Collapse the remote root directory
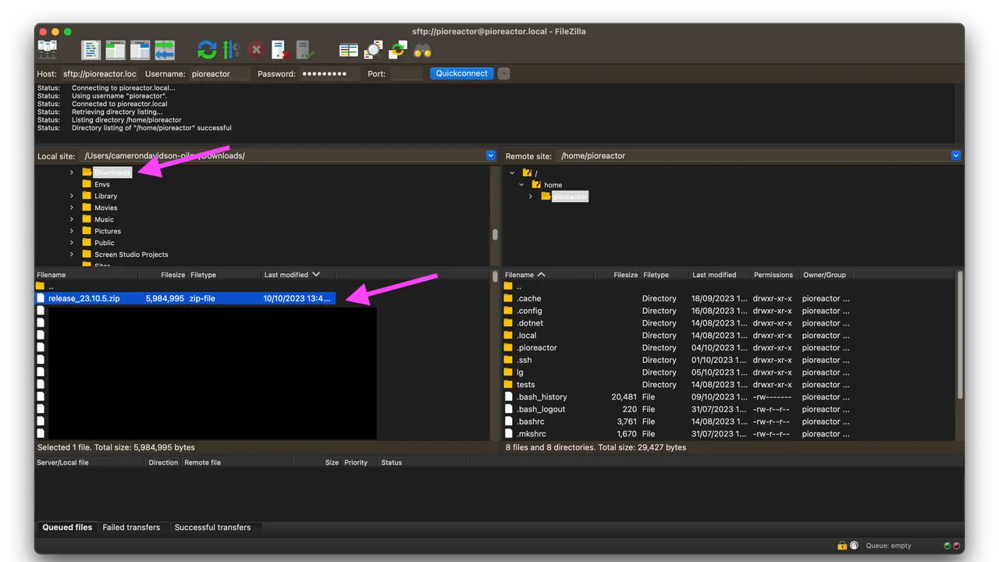999x562 pixels. pyautogui.click(x=512, y=173)
